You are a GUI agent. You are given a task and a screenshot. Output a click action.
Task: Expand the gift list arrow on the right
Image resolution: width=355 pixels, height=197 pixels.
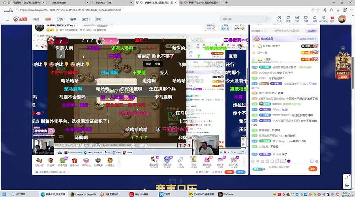(x=244, y=162)
